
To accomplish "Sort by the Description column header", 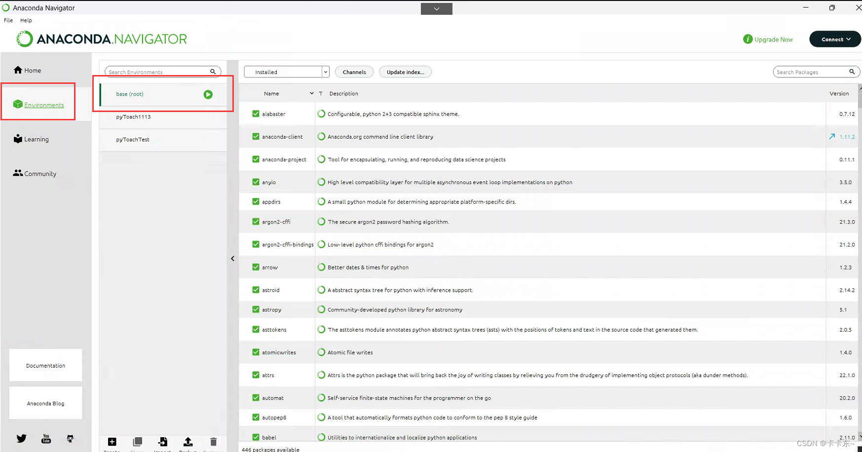I will coord(343,93).
